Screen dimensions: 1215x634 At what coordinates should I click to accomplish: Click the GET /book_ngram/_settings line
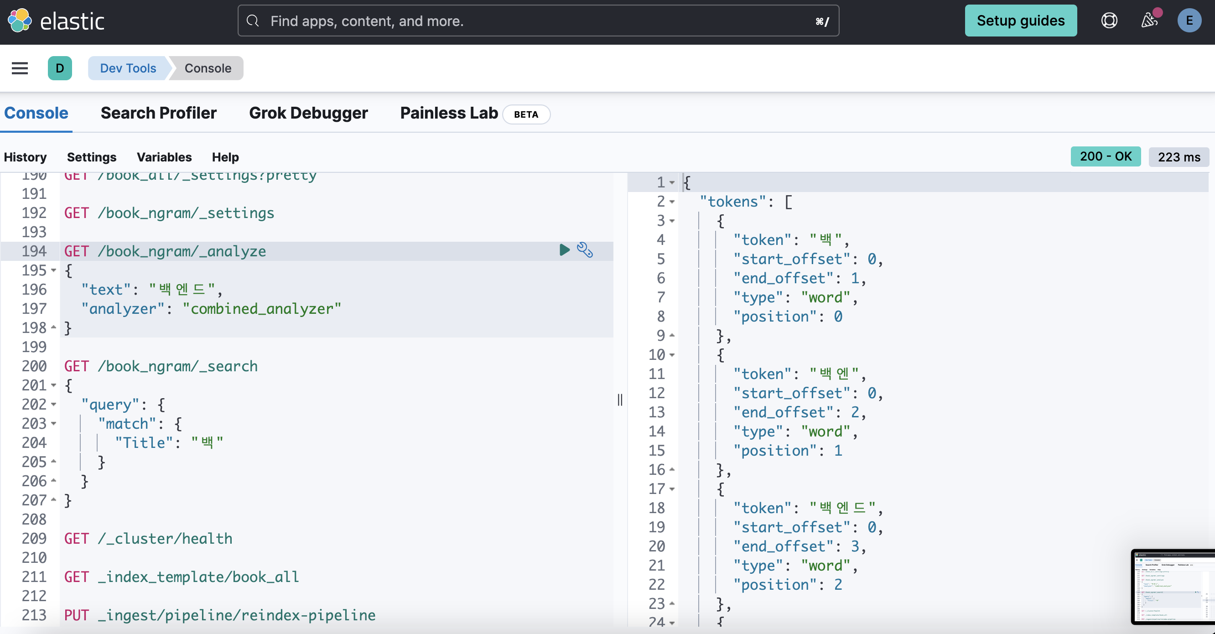(169, 213)
